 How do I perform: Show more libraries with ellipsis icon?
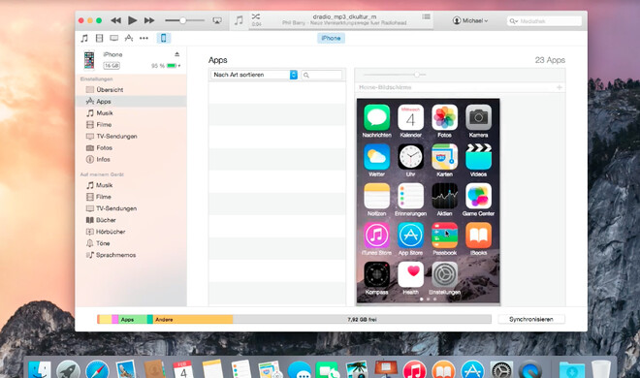[x=144, y=39]
